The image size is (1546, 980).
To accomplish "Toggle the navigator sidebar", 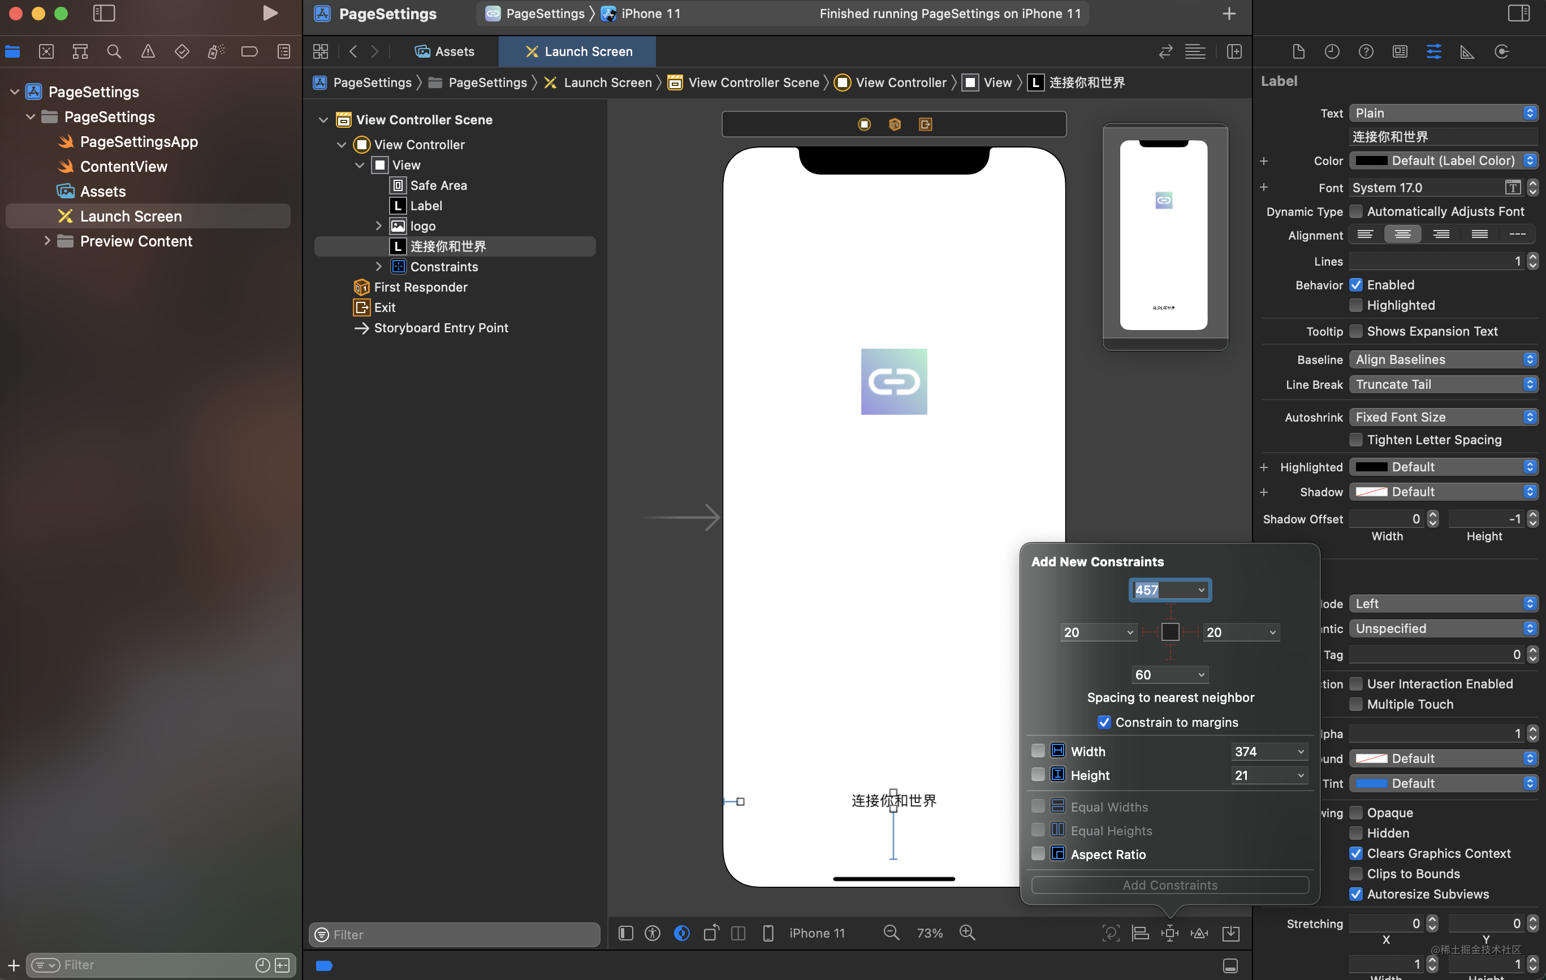I will coord(104,14).
